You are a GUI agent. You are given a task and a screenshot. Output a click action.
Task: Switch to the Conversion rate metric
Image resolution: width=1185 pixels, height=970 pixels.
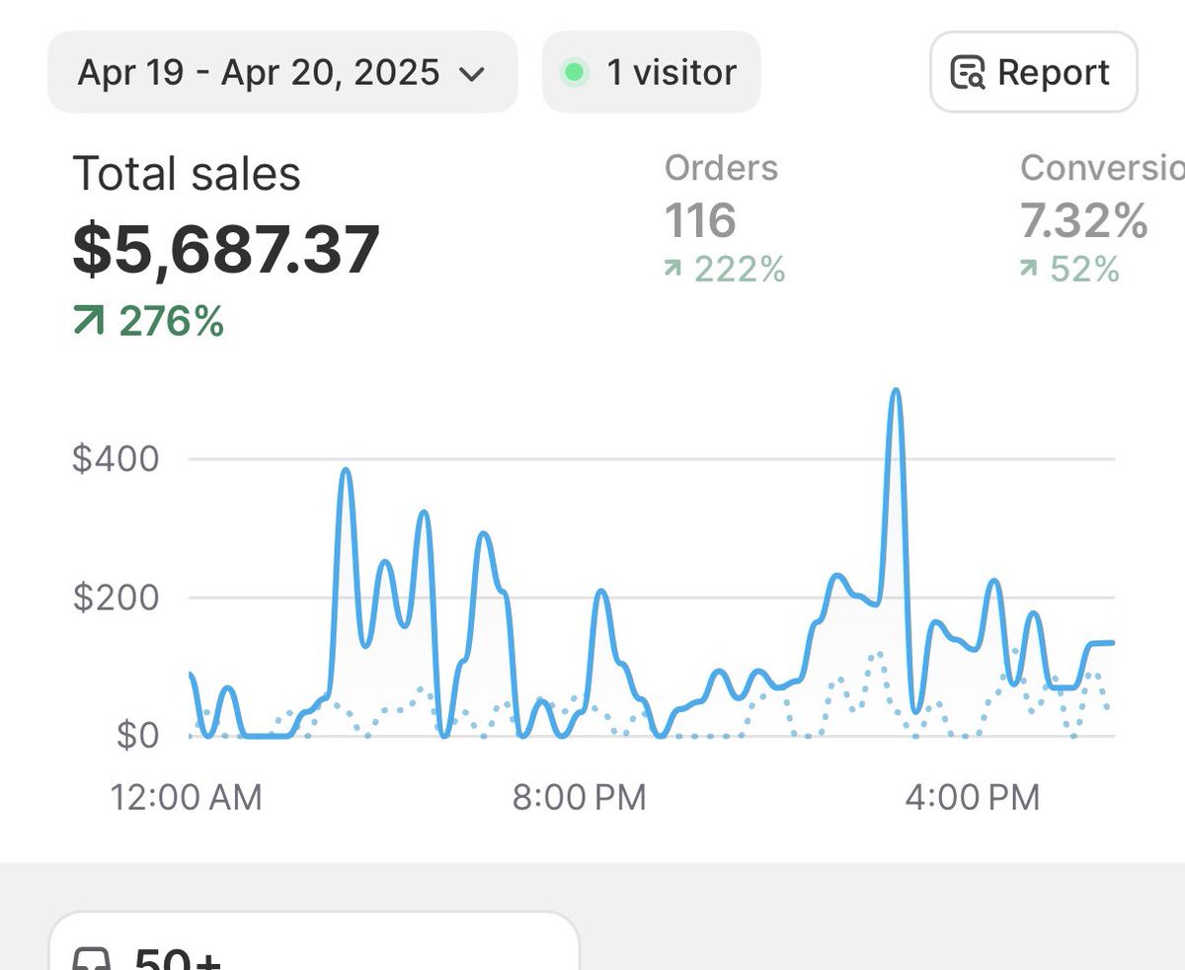pos(1102,168)
